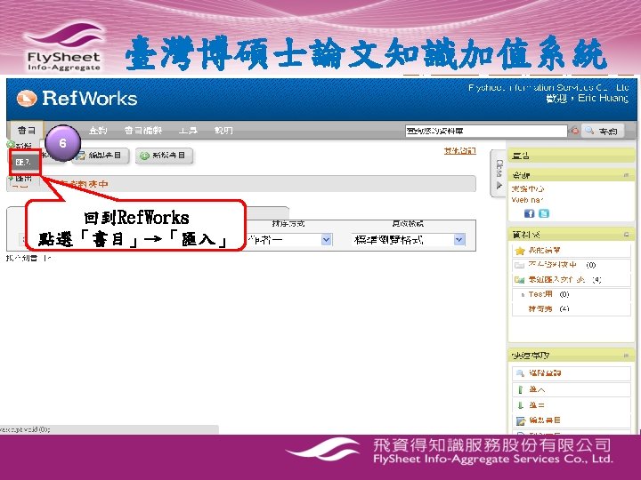Image resolution: width=641 pixels, height=480 pixels.
Task: Click the green export arrow icon in 快速存取
Action: [520, 405]
